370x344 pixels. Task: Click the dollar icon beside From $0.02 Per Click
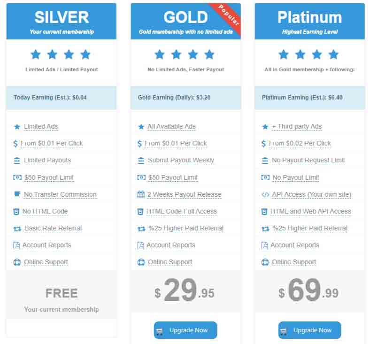click(x=263, y=143)
